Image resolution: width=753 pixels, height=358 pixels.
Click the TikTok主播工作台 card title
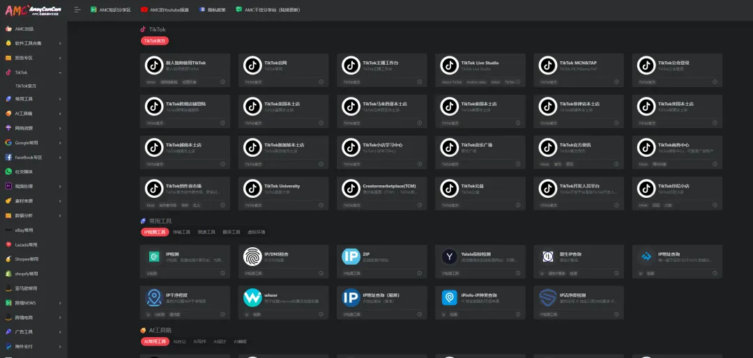point(381,63)
